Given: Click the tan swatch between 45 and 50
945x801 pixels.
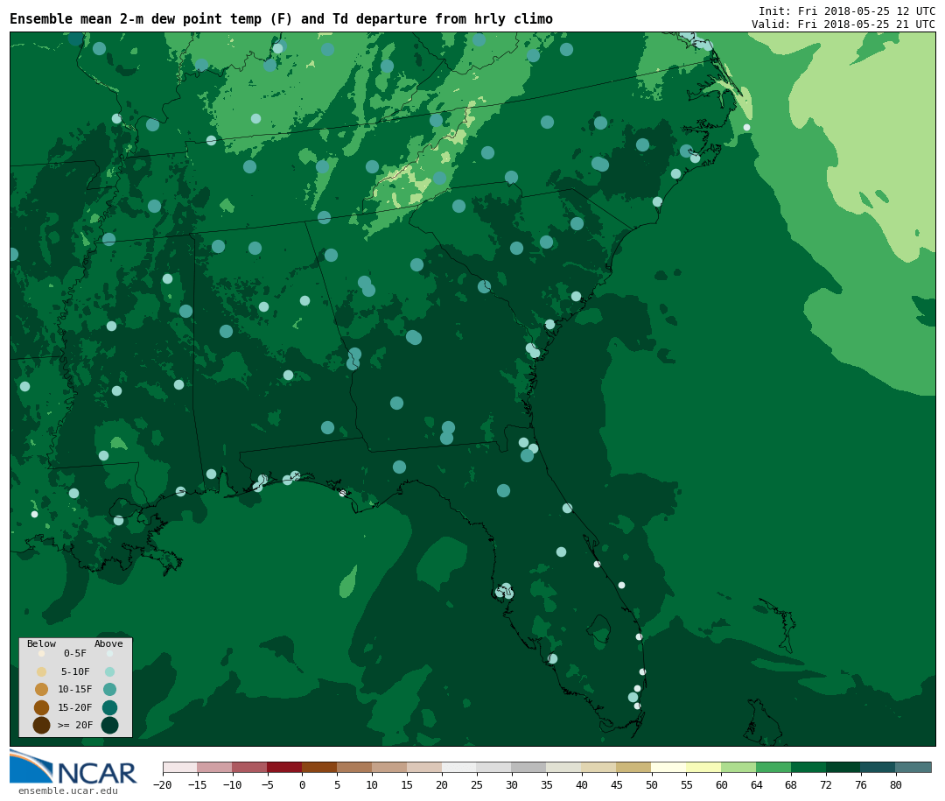Looking at the screenshot, I should point(634,768).
